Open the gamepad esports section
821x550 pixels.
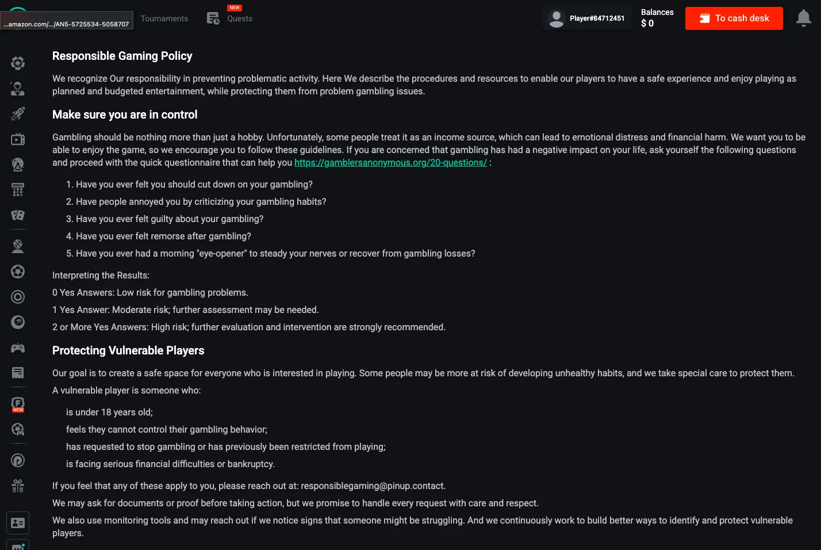tap(17, 347)
